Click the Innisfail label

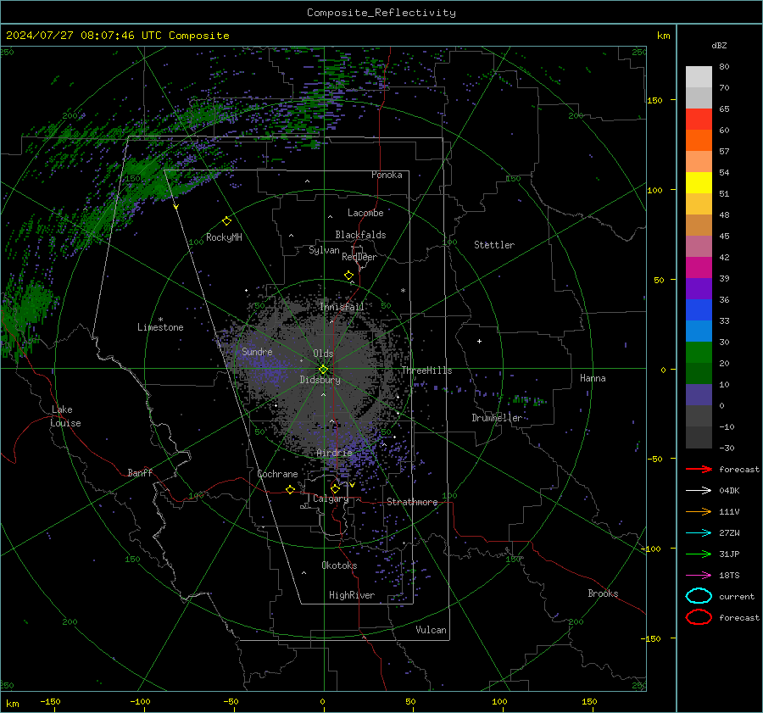[342, 307]
